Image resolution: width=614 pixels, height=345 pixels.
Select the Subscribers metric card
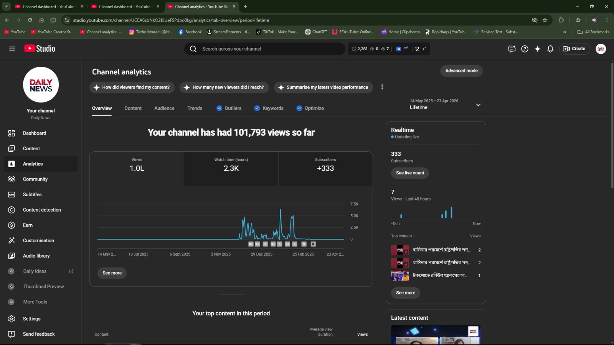[x=325, y=169]
